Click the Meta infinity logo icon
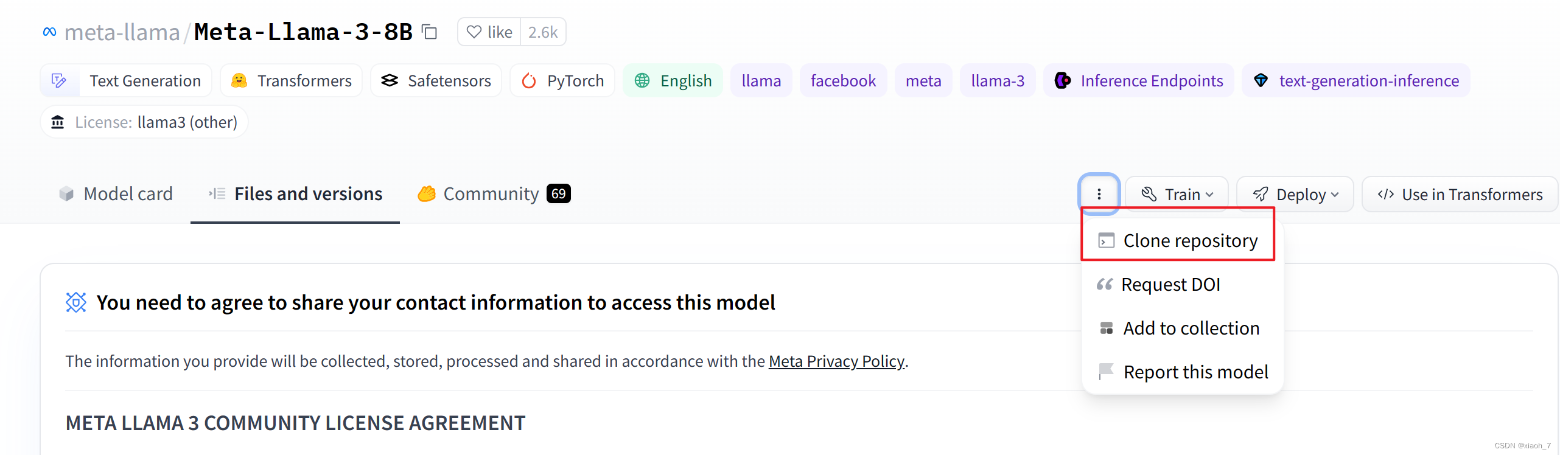The width and height of the screenshot is (1560, 455). point(50,32)
